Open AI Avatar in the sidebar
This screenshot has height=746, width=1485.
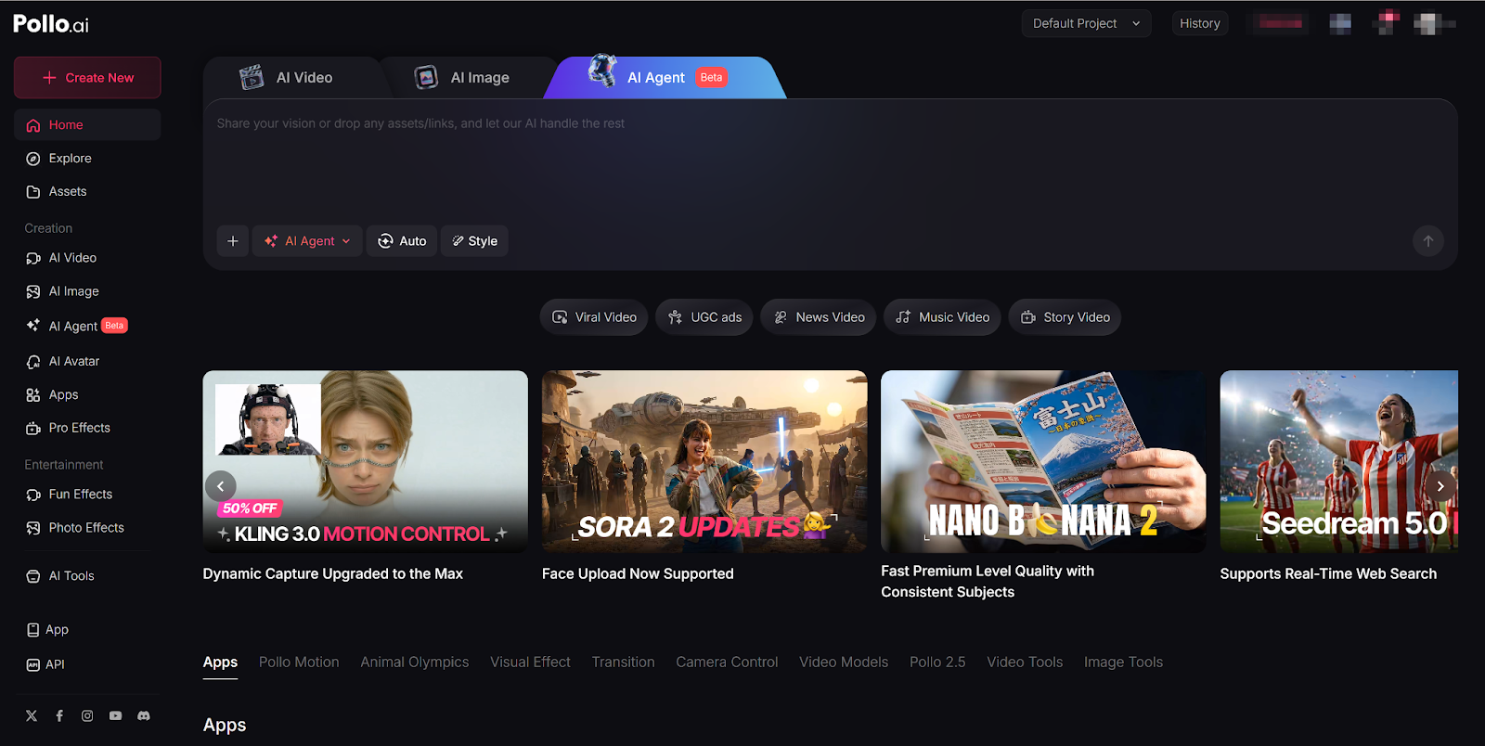point(74,362)
